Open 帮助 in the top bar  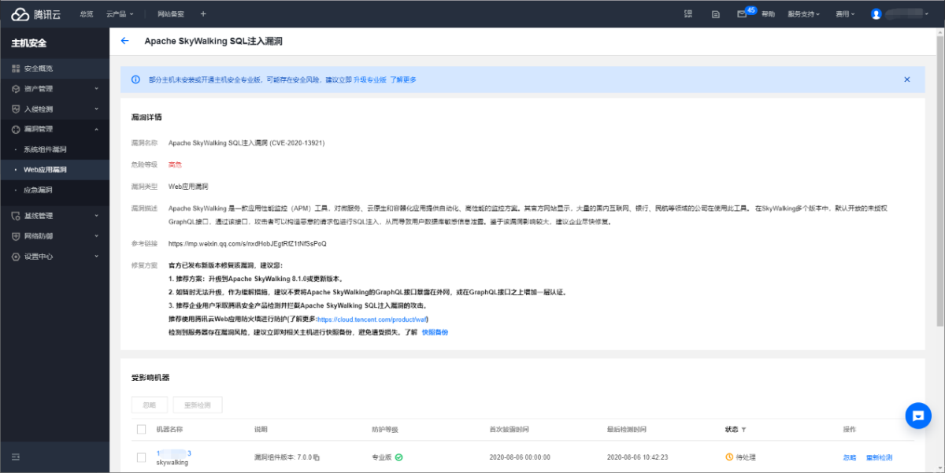click(x=768, y=13)
